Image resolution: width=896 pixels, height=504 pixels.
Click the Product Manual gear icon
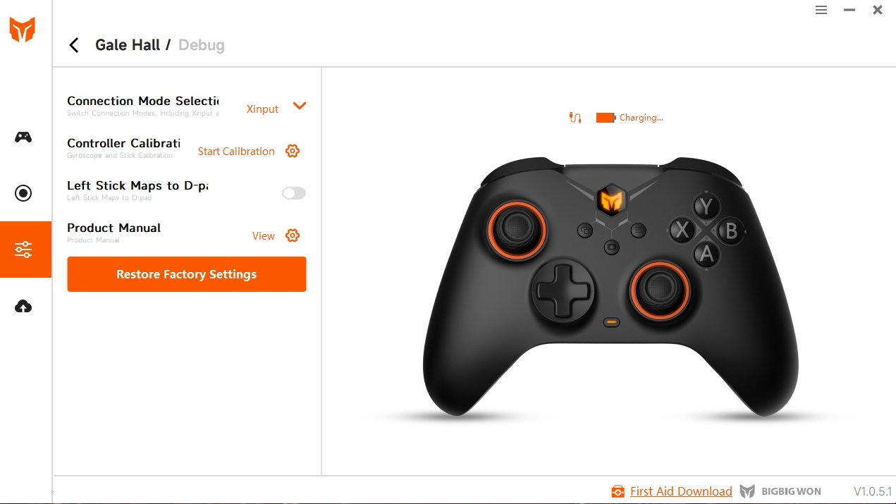tap(293, 235)
